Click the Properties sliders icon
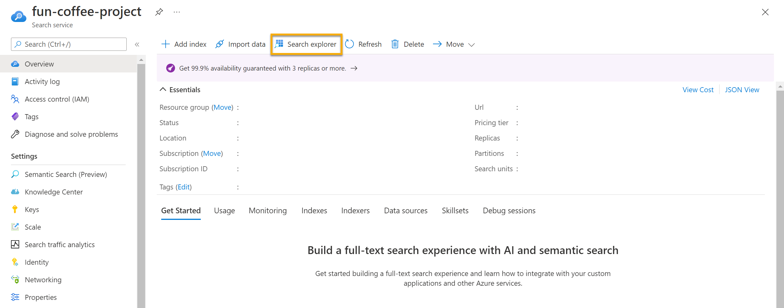 pos(15,297)
